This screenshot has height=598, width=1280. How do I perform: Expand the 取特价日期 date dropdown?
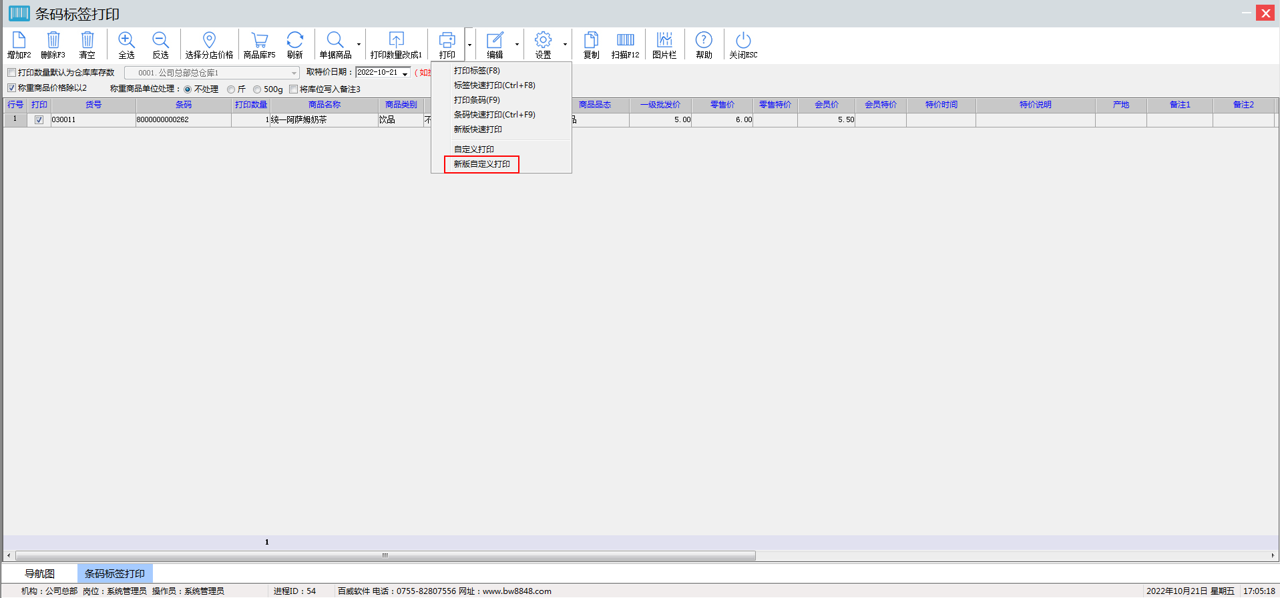pos(405,73)
